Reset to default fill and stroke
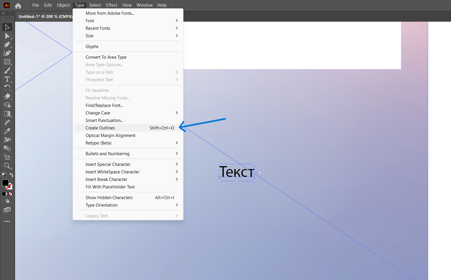Screen dimensions: 451x280 click(4, 175)
